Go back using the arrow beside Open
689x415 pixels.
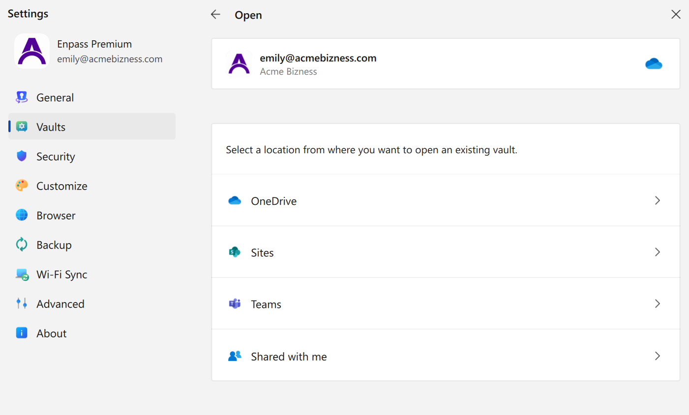point(215,15)
